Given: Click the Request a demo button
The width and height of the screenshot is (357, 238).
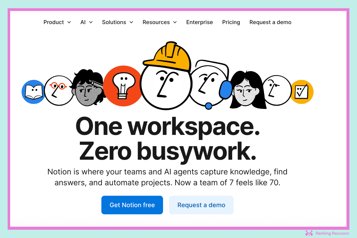Looking at the screenshot, I should [x=201, y=205].
